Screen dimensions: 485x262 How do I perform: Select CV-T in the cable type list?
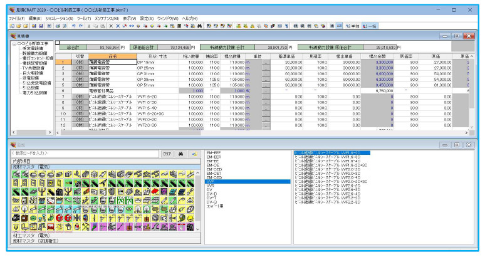click(212, 198)
